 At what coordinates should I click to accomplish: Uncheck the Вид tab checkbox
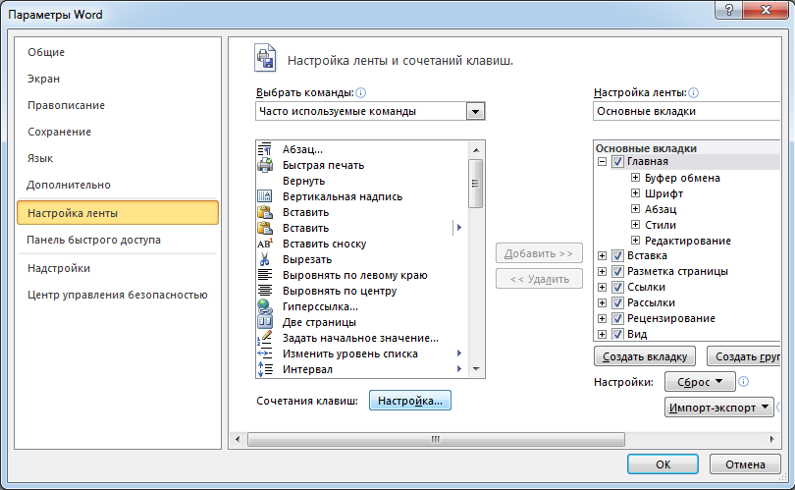(x=617, y=334)
